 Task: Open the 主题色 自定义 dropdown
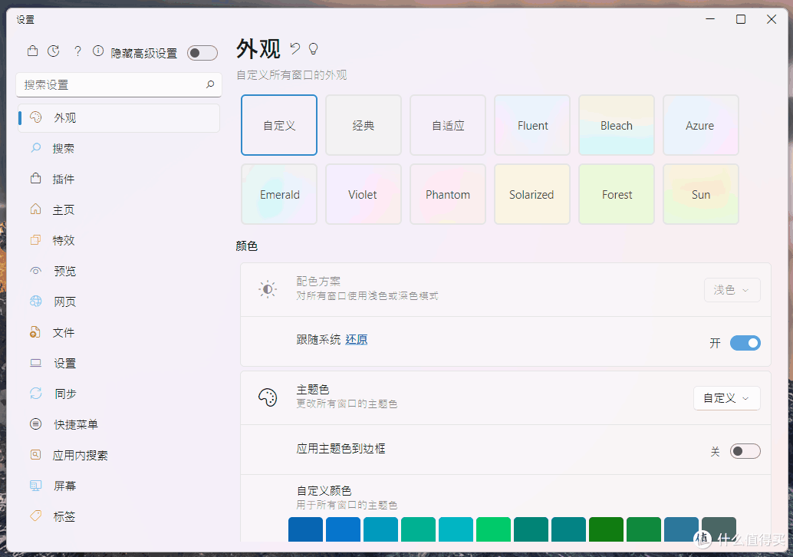pyautogui.click(x=727, y=398)
